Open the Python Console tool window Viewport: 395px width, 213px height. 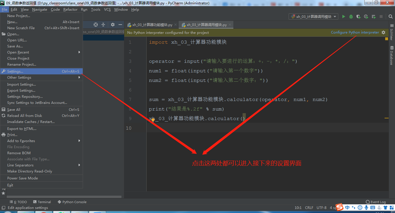coord(72,202)
